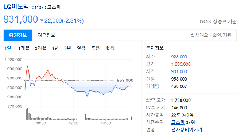The width and height of the screenshot is (240, 135).
Task: Switch chart to 주봉 candles
Action: [95, 49]
